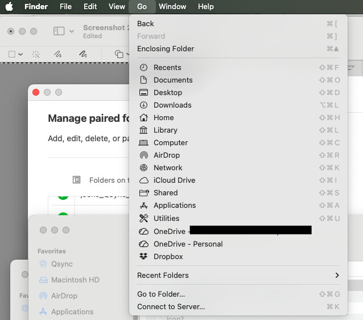The height and width of the screenshot is (320, 363).
Task: Click the iCloud Drive cloud icon
Action: point(143,180)
